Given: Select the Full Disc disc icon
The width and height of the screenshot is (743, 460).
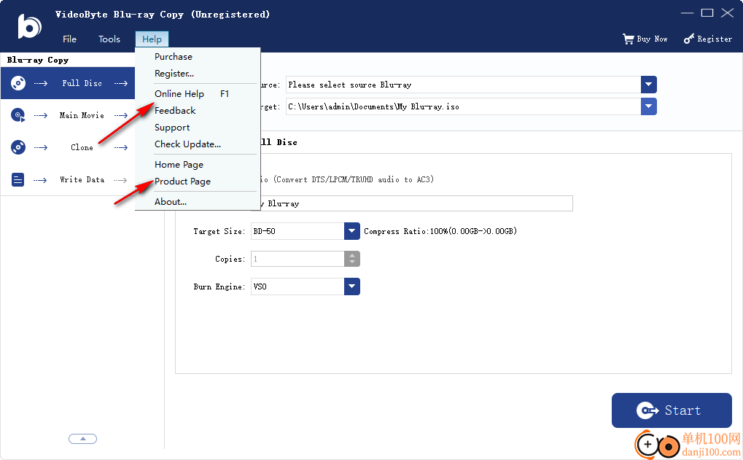Looking at the screenshot, I should pyautogui.click(x=18, y=83).
